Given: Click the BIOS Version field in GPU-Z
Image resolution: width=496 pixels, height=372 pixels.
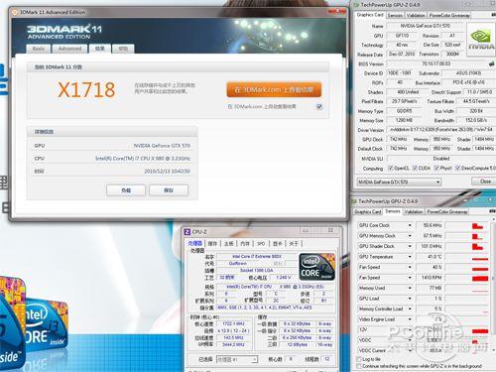Looking at the screenshot, I should click(436, 63).
